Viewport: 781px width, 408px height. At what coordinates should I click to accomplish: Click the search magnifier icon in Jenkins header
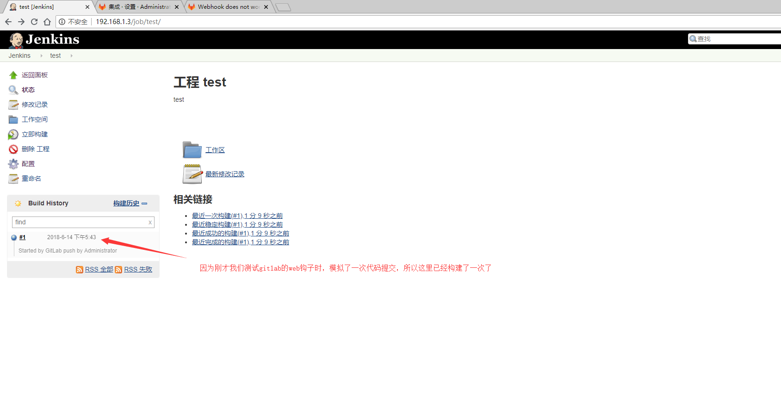pos(693,39)
